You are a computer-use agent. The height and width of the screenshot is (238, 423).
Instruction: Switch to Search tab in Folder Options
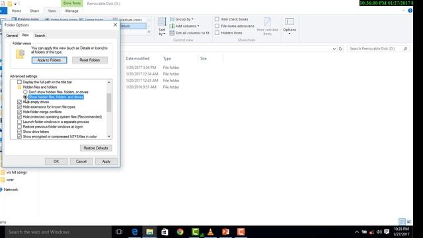coord(40,35)
